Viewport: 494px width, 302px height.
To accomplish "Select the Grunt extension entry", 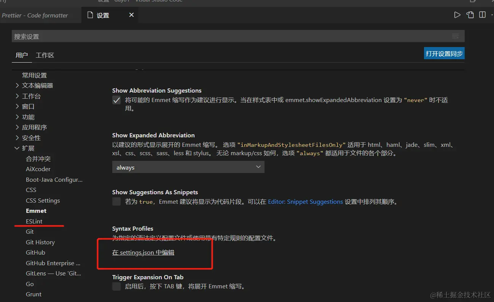I will coord(34,294).
